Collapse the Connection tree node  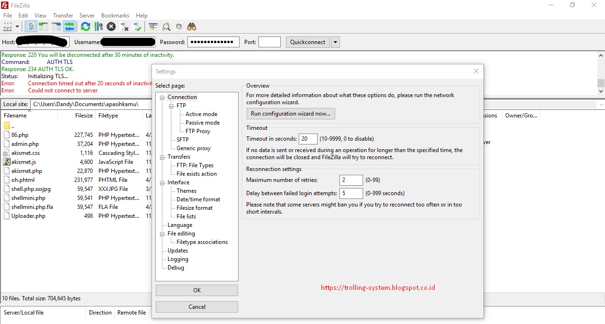(x=162, y=97)
